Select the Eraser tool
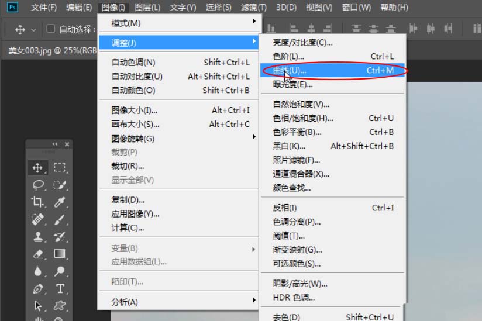This screenshot has height=321, width=482. (38, 254)
